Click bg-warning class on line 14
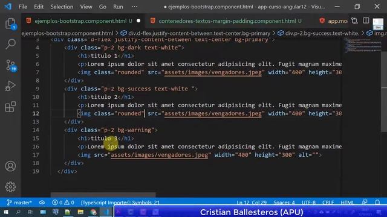The image size is (387, 217). pyautogui.click(x=134, y=130)
